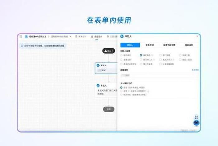Viewport: 218px width, 146px height.
Task: Click the help icon next to the 或签 option
Action: [x=149, y=91]
